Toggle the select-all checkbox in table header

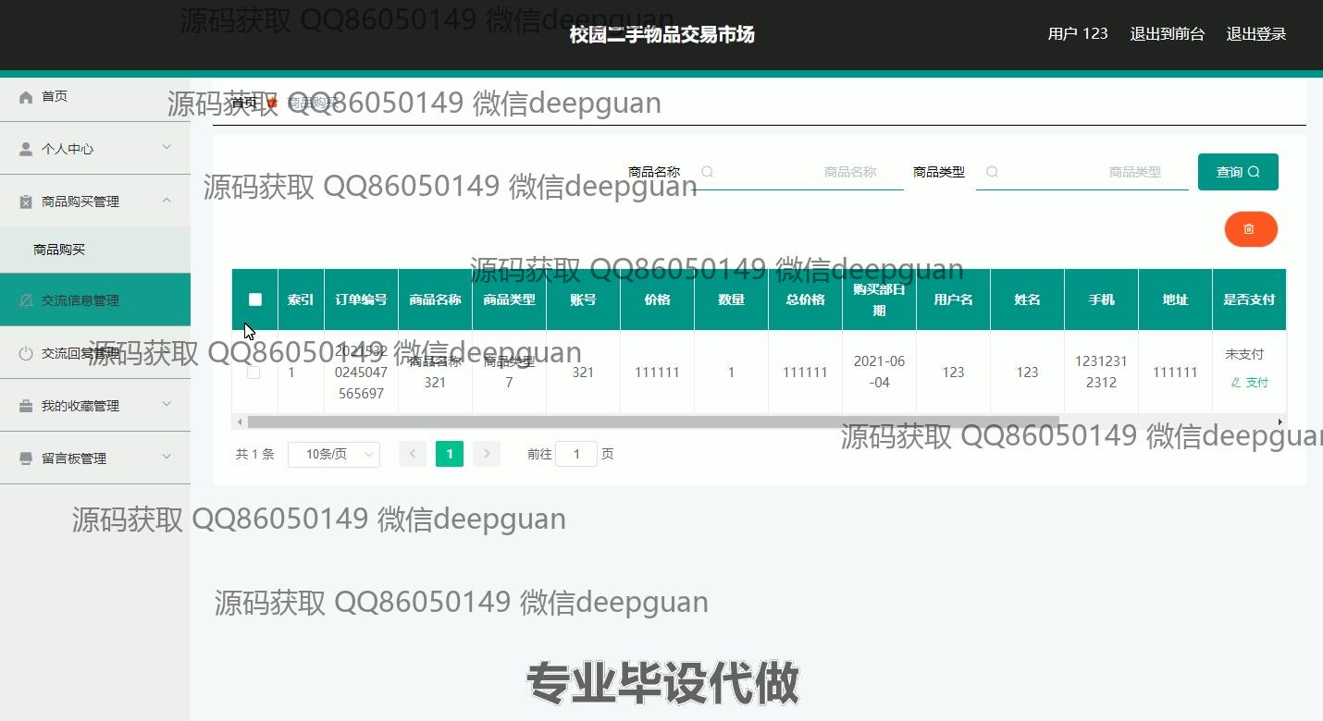[255, 299]
